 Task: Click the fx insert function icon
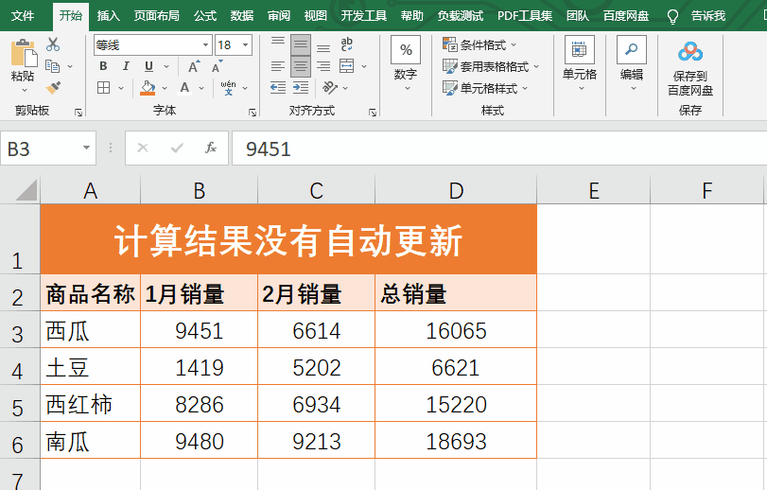(211, 148)
